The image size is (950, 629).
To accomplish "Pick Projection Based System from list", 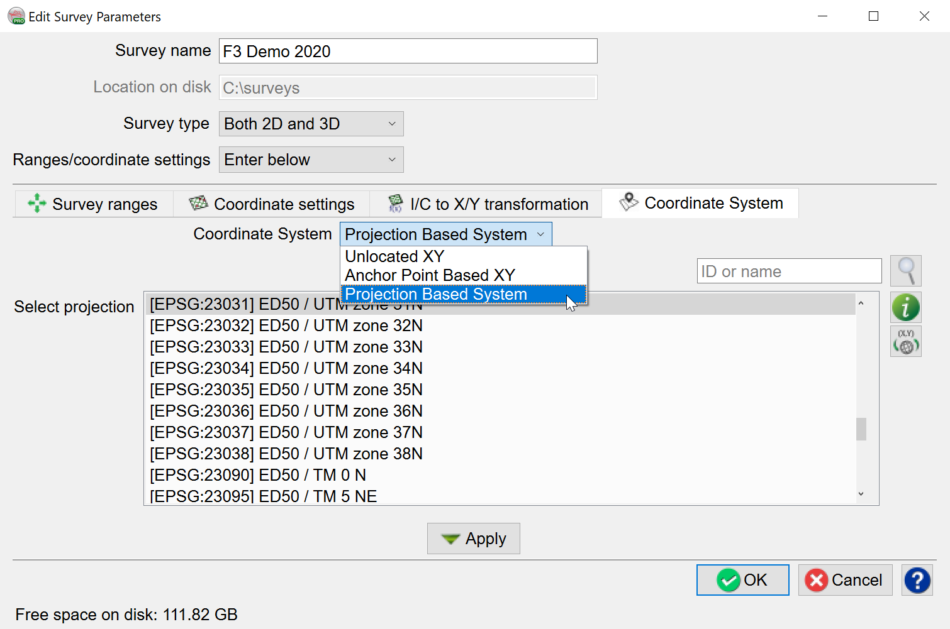I will click(x=435, y=294).
